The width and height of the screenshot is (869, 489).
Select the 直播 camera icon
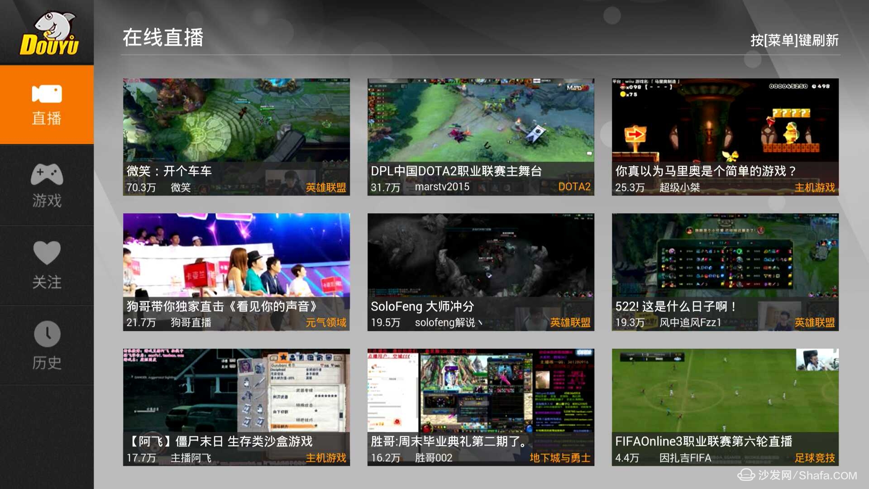coord(47,94)
